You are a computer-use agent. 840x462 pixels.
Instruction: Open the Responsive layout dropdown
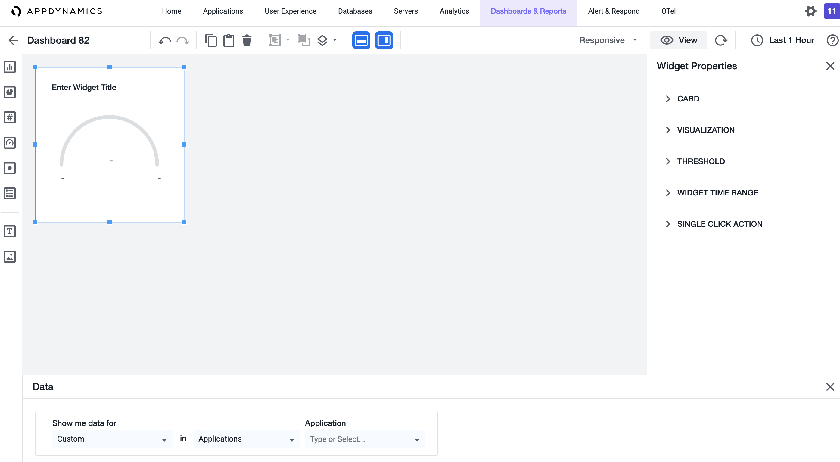click(x=608, y=40)
